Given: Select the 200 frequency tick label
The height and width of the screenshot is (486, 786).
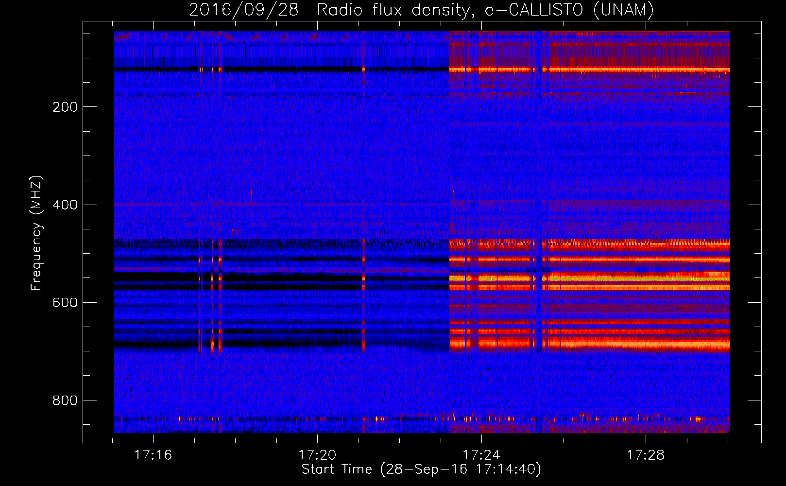Looking at the screenshot, I should tap(65, 107).
